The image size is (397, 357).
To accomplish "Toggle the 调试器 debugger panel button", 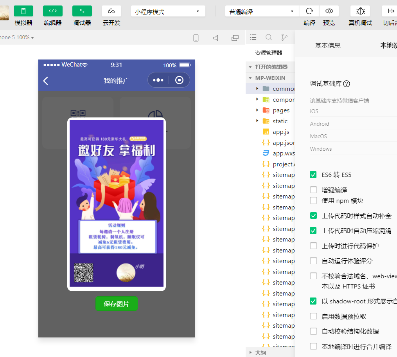I will [x=82, y=11].
